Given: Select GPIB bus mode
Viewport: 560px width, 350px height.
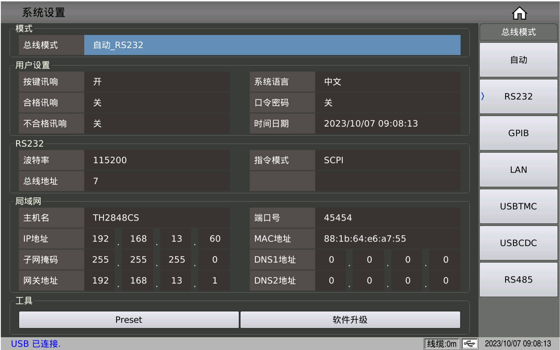Looking at the screenshot, I should click(518, 133).
